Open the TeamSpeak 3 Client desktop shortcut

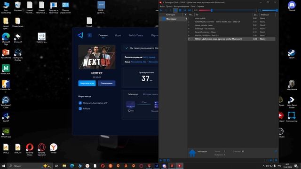coord(6,102)
